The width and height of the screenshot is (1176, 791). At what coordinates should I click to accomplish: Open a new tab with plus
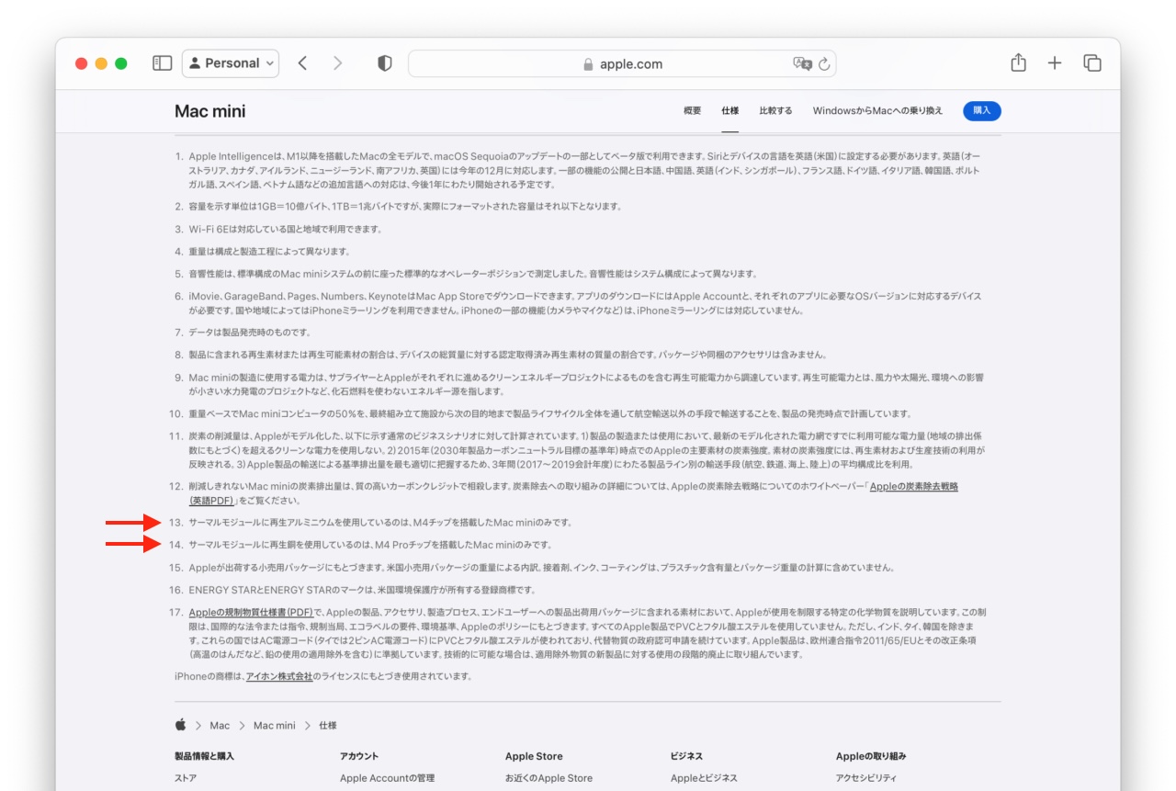(x=1055, y=63)
